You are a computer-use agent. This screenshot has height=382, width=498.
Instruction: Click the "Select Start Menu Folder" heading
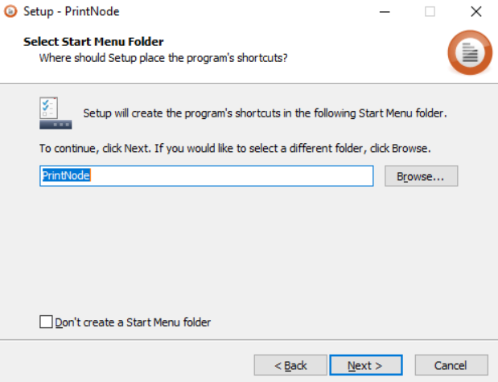(x=93, y=42)
